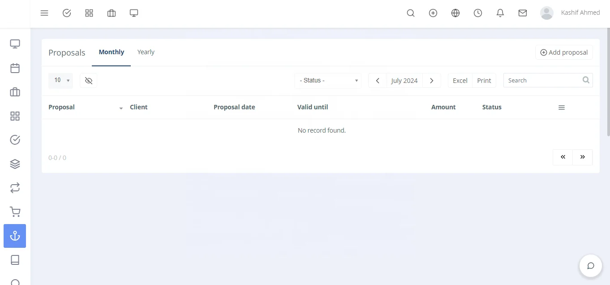Open the shopping cart icon in sidebar
The height and width of the screenshot is (285, 610).
pos(15,212)
